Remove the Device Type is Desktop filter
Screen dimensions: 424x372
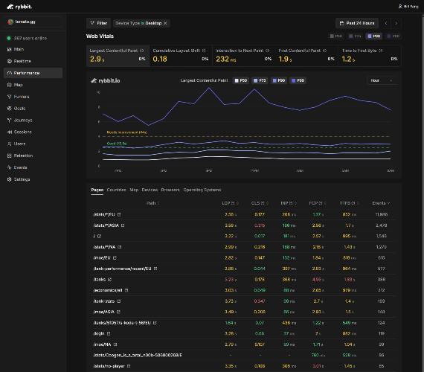point(165,23)
